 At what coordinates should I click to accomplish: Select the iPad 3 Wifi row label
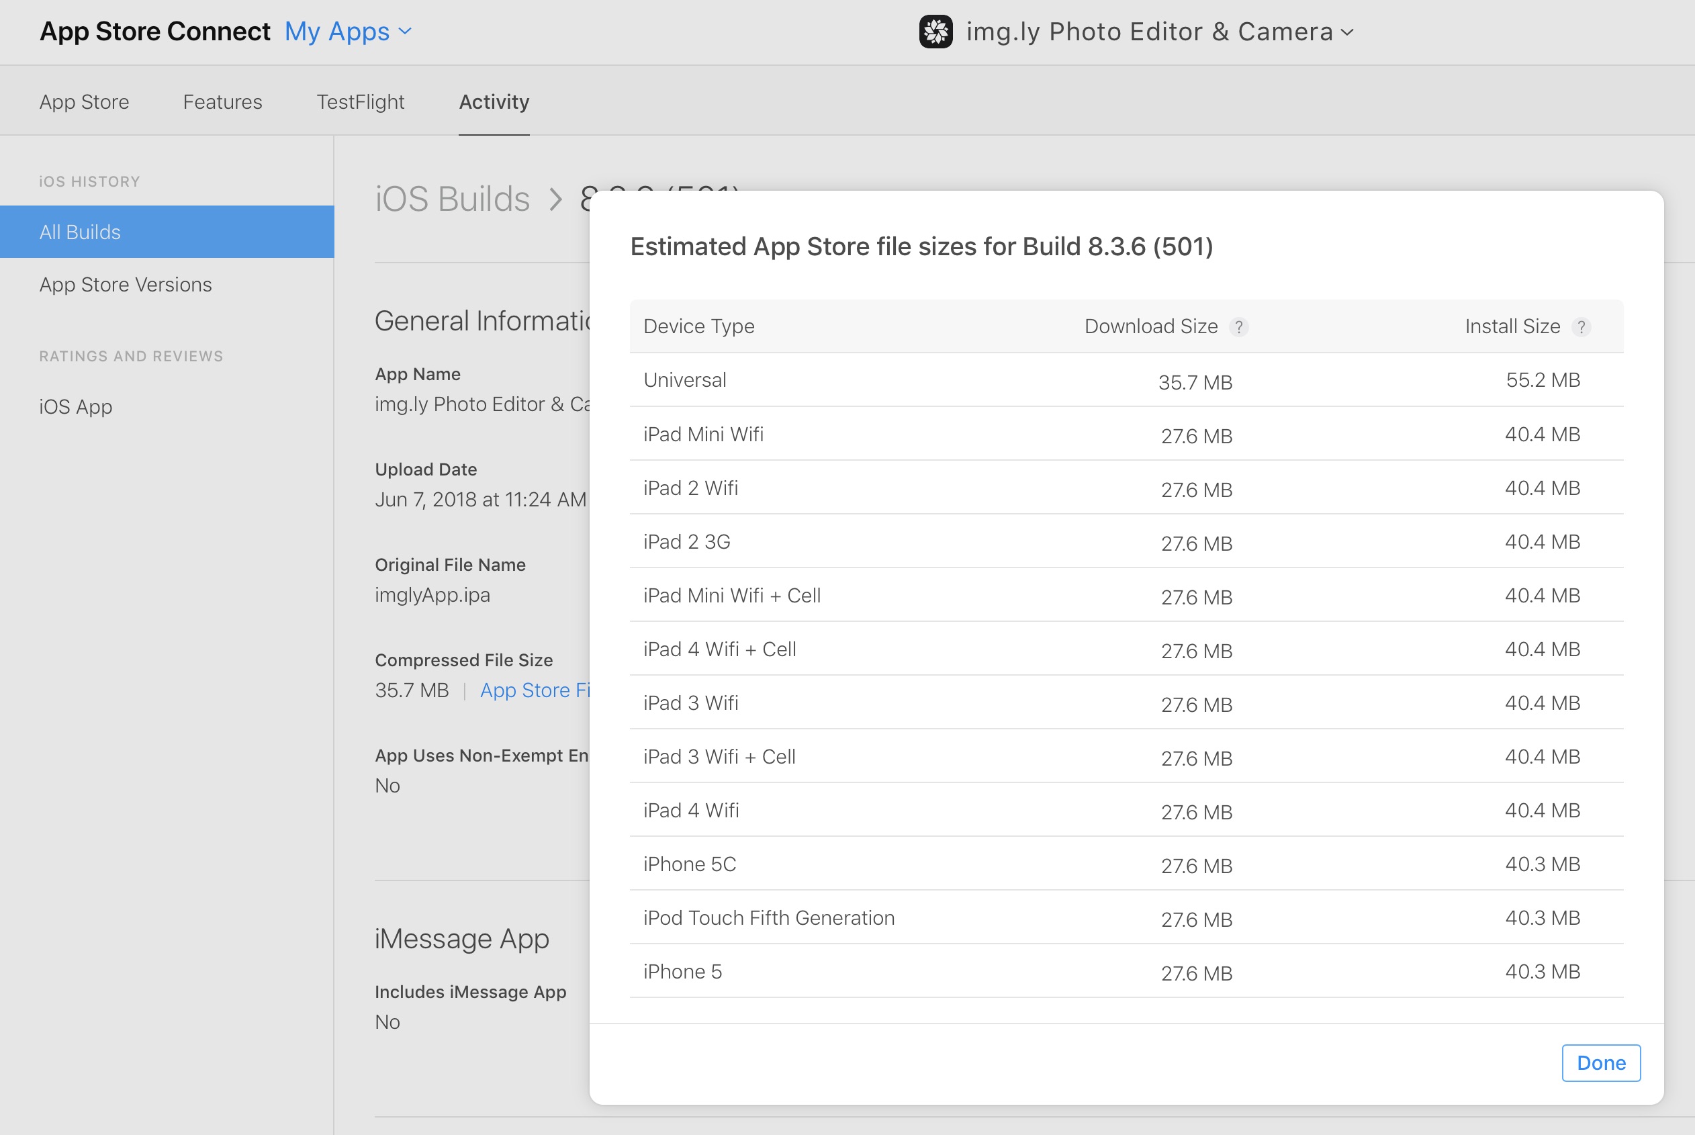coord(690,703)
